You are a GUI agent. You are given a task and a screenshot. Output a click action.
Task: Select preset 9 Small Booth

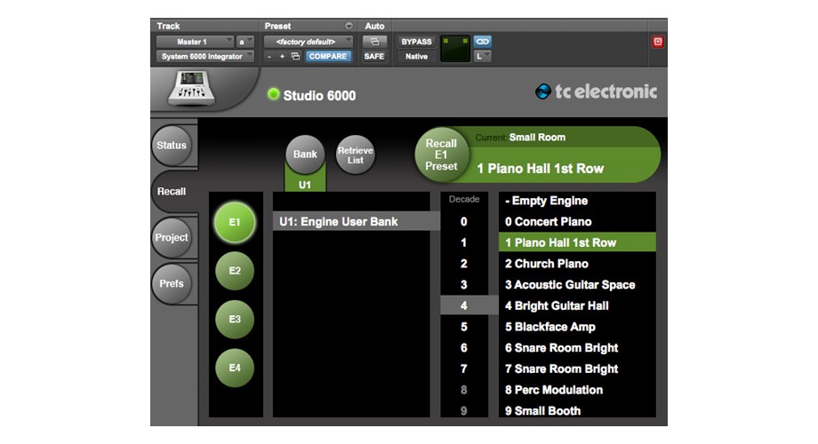click(578, 410)
